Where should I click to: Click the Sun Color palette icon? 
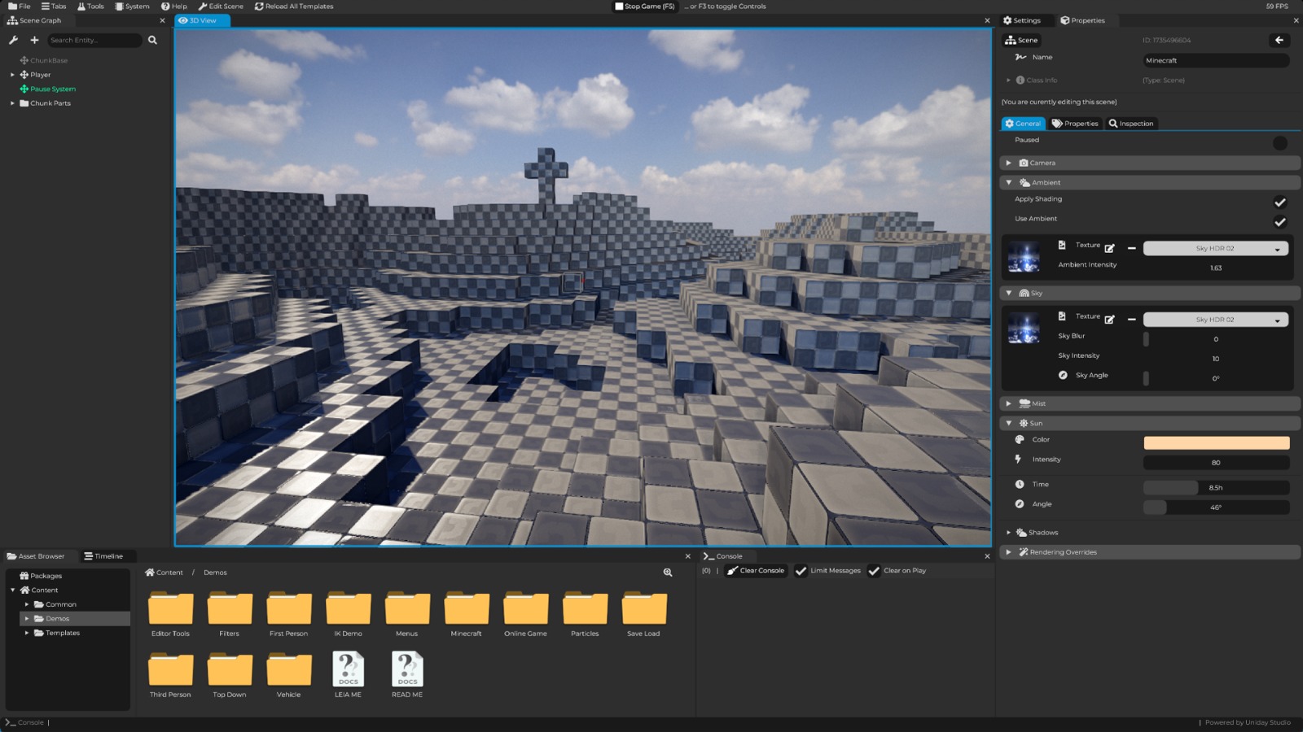tap(1020, 439)
